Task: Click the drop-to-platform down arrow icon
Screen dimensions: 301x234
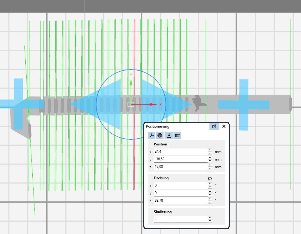Action: click(169, 135)
